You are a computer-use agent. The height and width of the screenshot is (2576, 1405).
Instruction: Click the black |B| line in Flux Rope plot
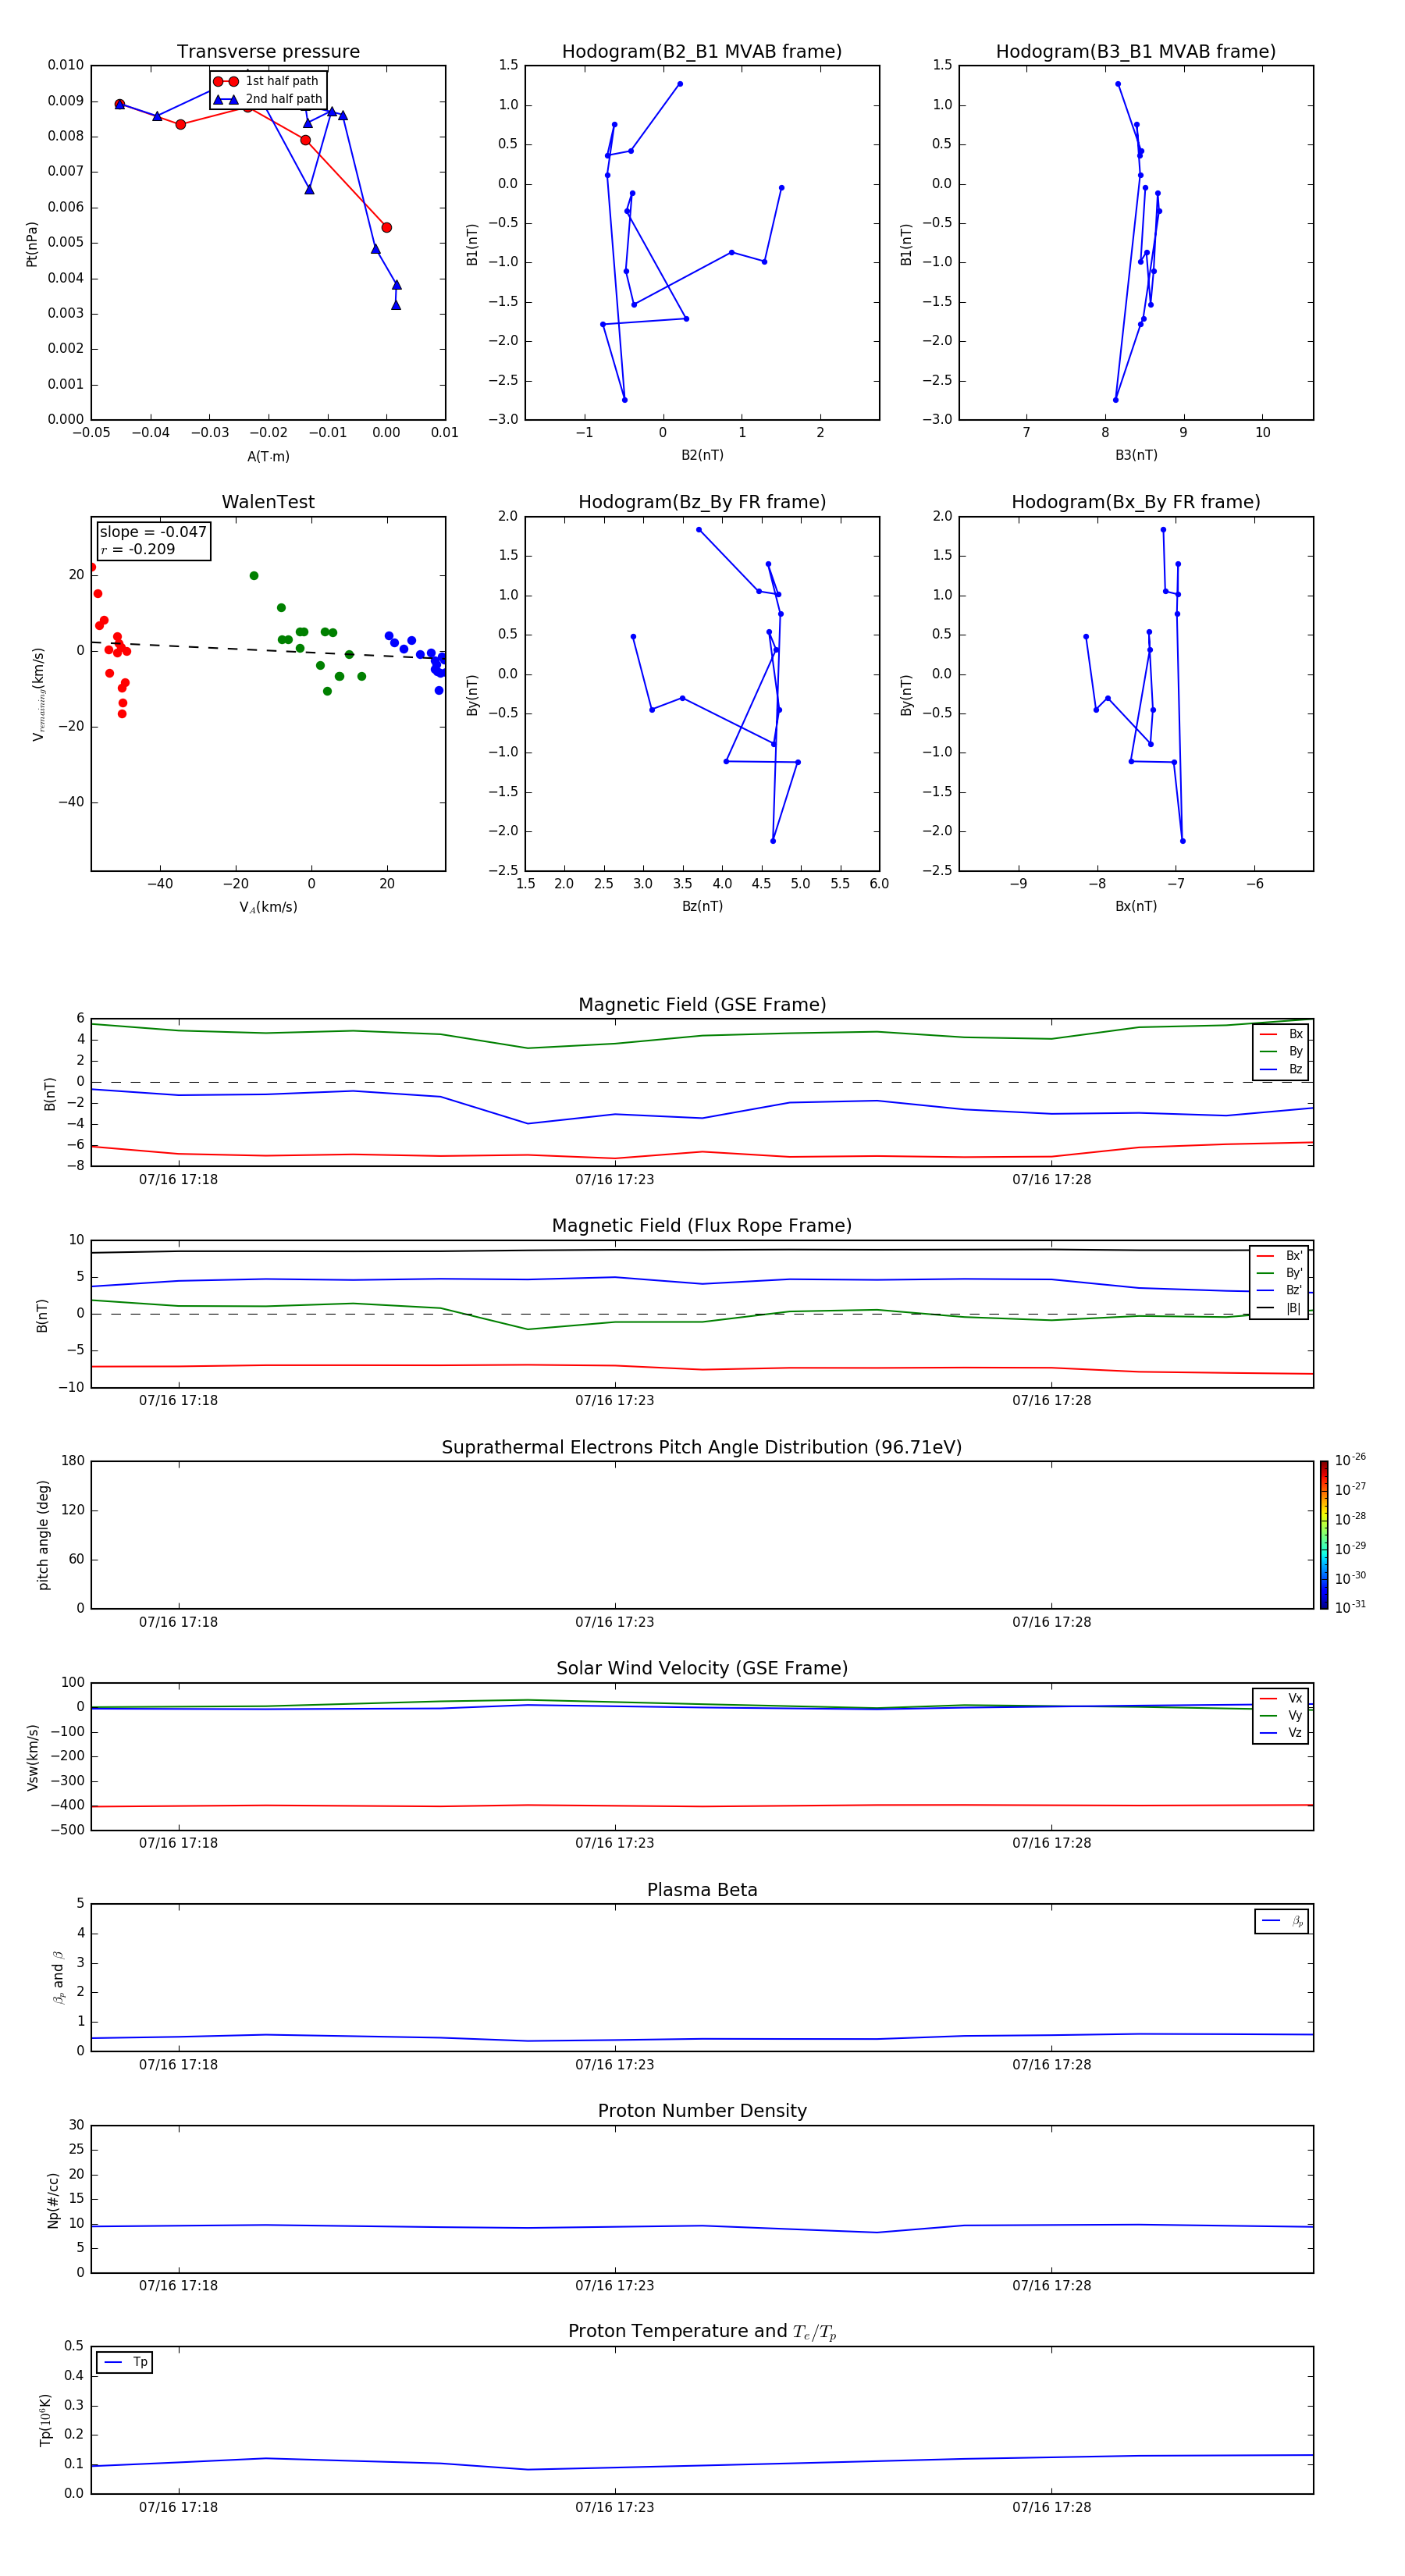pos(700,1249)
